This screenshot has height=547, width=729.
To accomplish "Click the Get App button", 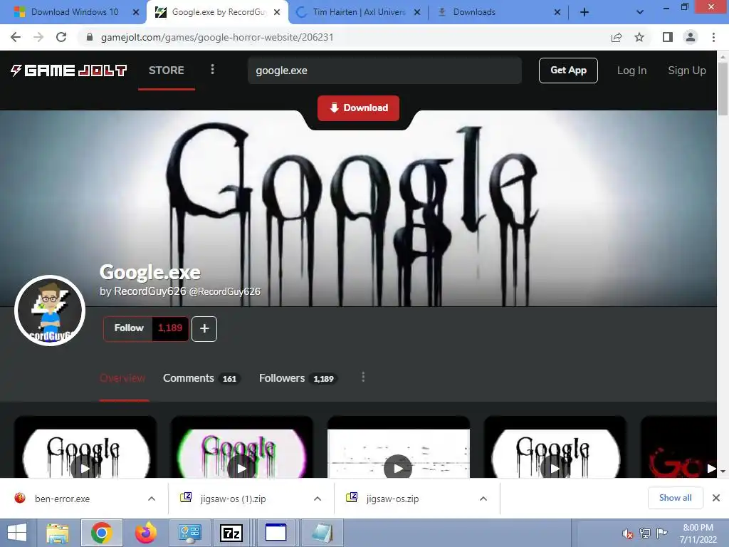I will click(x=568, y=71).
